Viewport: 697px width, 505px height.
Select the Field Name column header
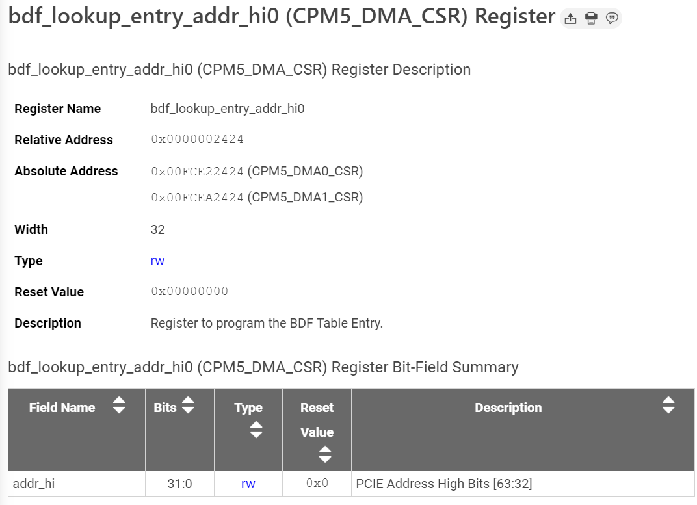point(62,408)
